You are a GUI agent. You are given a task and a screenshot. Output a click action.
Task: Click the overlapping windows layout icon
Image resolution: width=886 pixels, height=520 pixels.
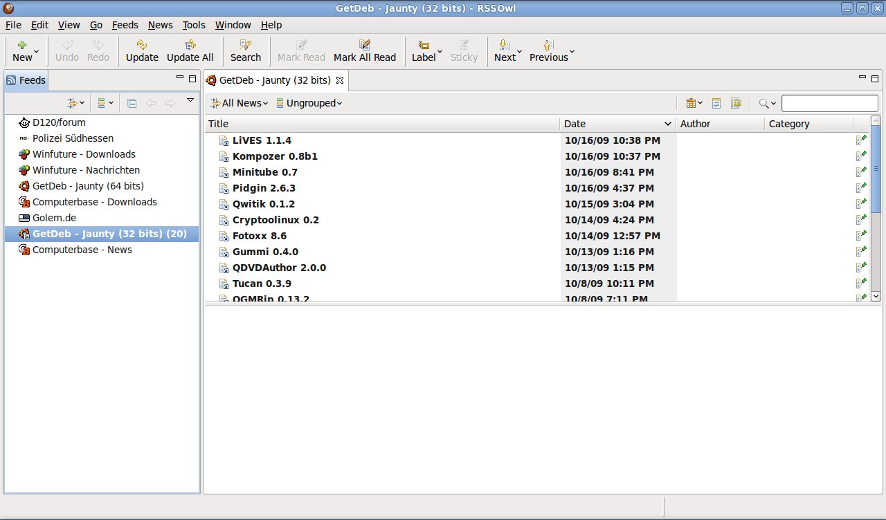736,103
